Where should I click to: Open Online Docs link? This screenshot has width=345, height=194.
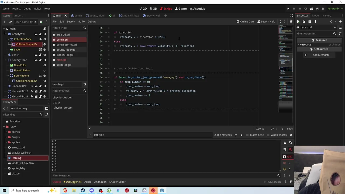(x=246, y=22)
